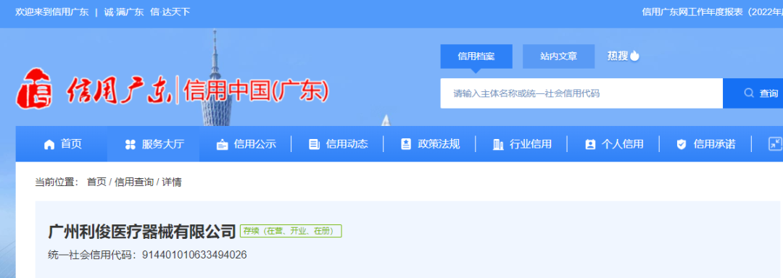
Task: Open 信用广东网工作年度报表 link at top
Action: tap(712, 12)
